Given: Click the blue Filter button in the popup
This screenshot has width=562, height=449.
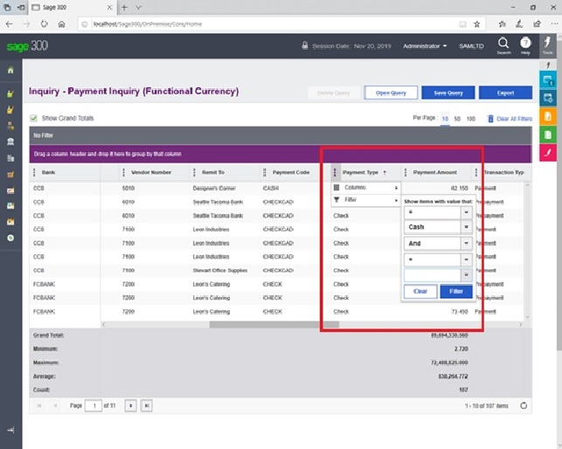Looking at the screenshot, I should click(456, 292).
